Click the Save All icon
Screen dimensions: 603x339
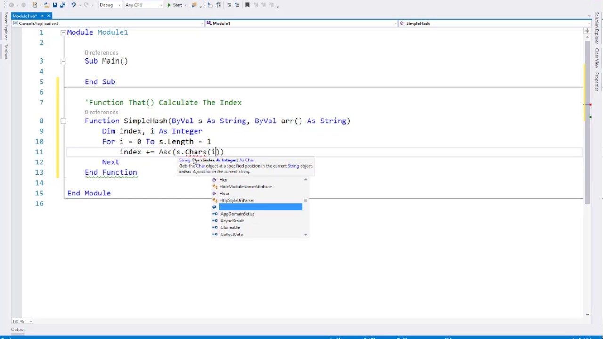(x=63, y=5)
